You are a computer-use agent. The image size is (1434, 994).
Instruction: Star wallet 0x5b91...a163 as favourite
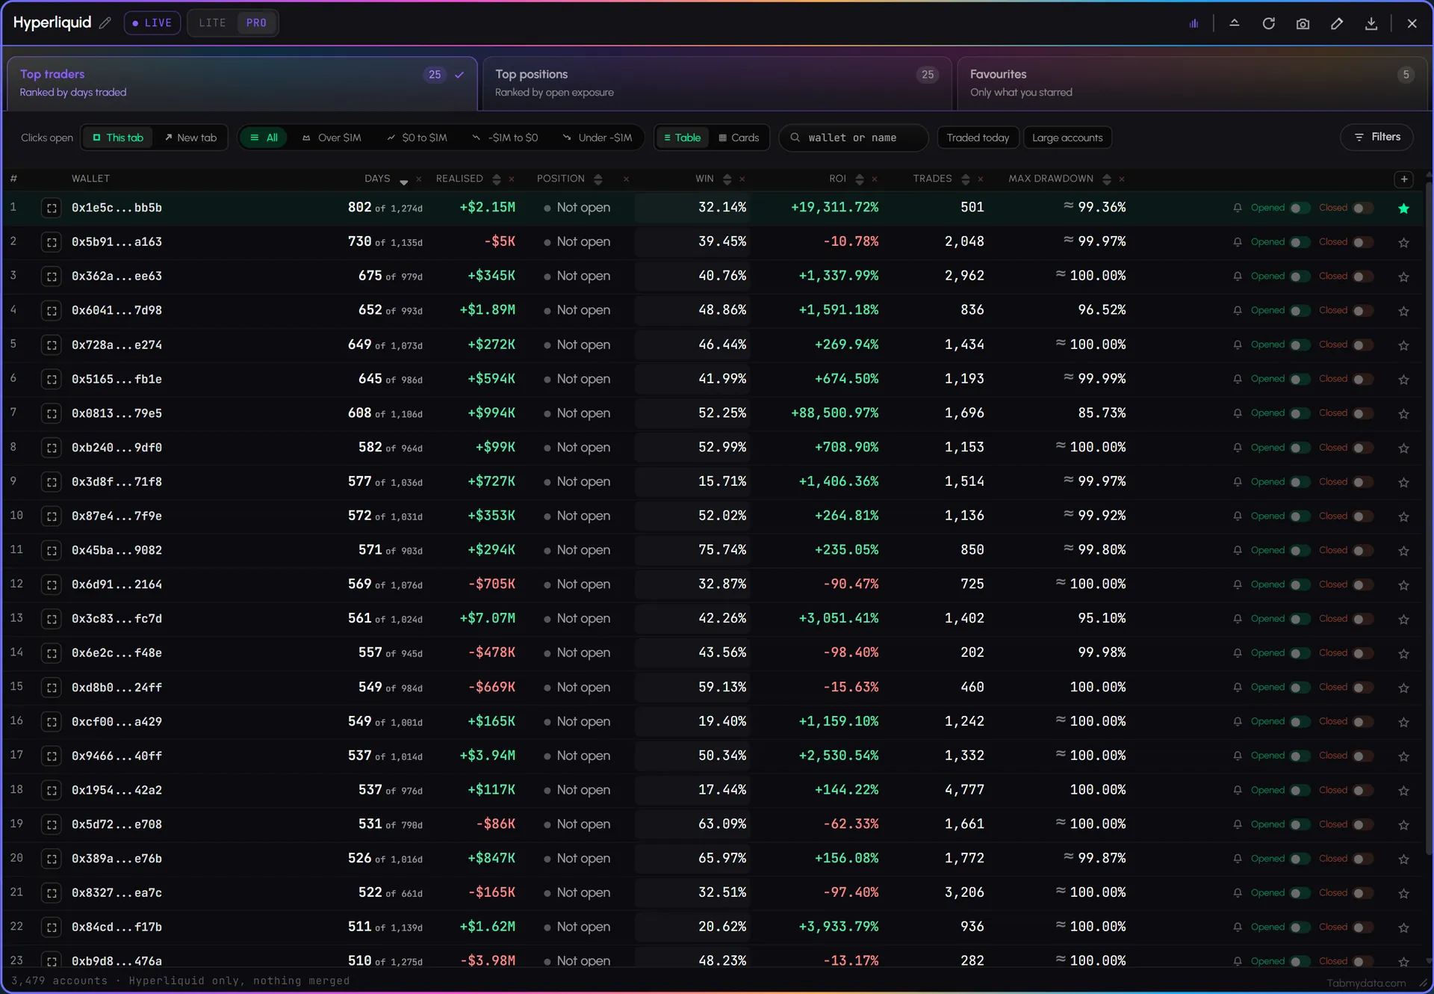[1404, 242]
